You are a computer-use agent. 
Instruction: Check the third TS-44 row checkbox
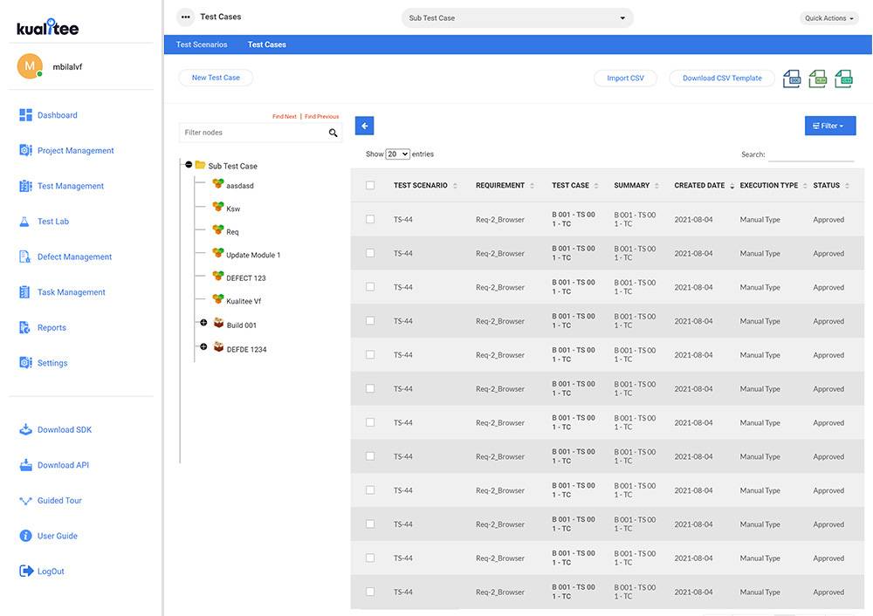370,287
